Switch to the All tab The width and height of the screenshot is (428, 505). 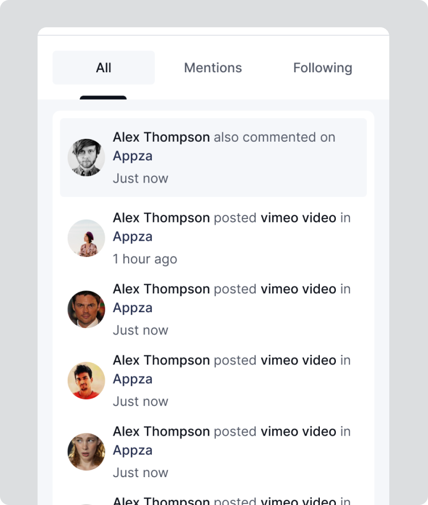point(104,68)
